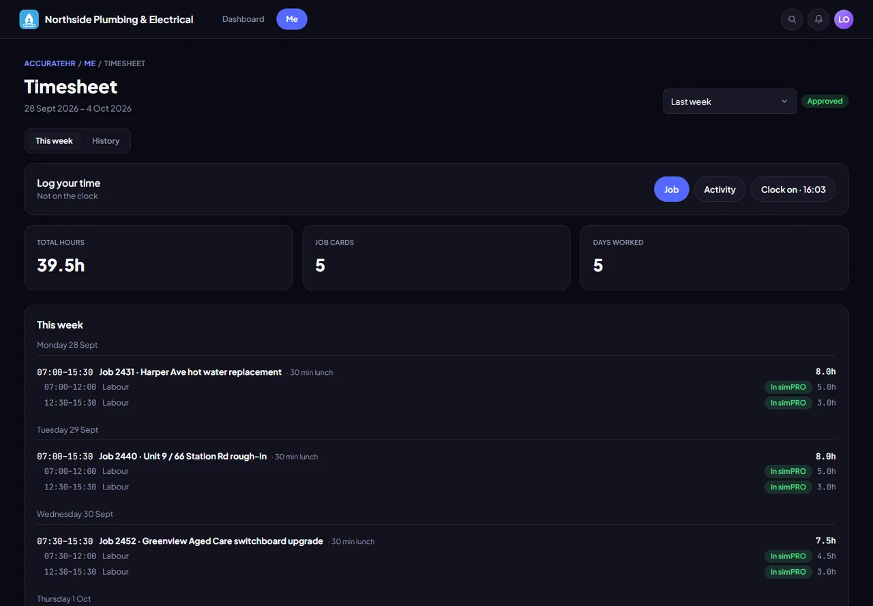Open the LO user avatar menu
Screen dimensions: 873x606
pyautogui.click(x=844, y=19)
